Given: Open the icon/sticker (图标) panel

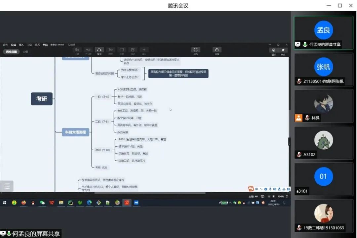Looking at the screenshot, I should click(x=274, y=50).
